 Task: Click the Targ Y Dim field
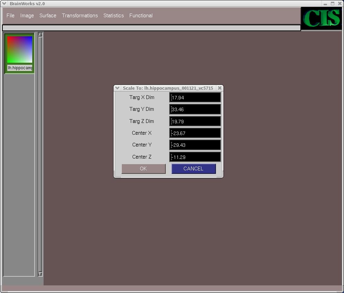point(195,109)
